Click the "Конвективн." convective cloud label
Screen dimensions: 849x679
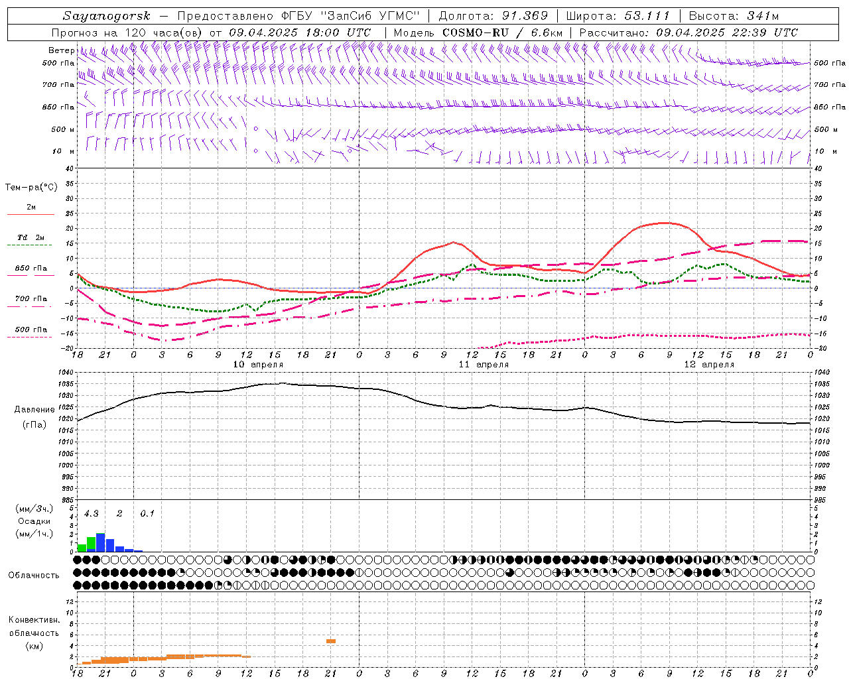34,620
